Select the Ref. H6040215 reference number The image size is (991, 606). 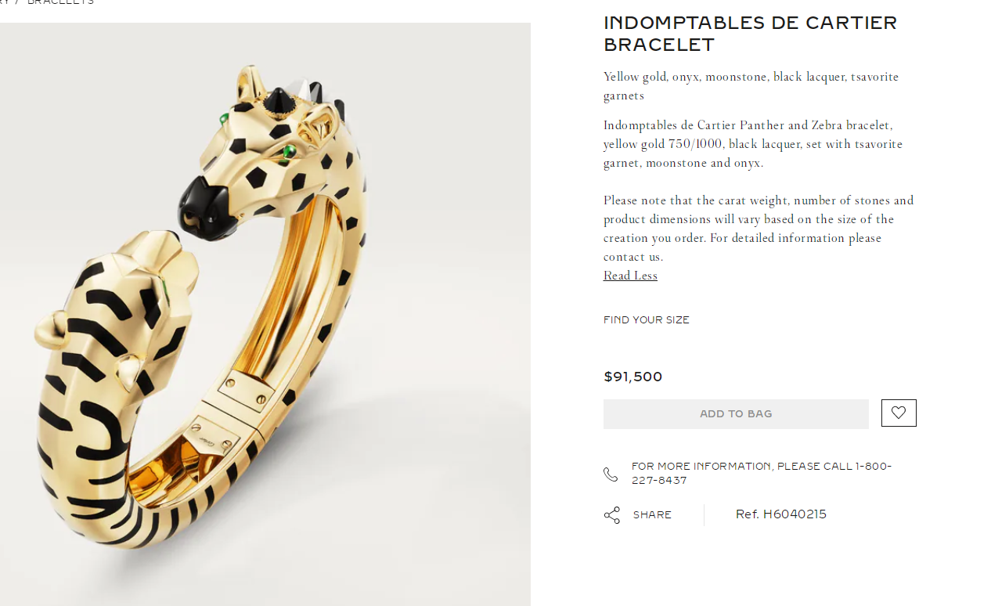click(x=780, y=514)
